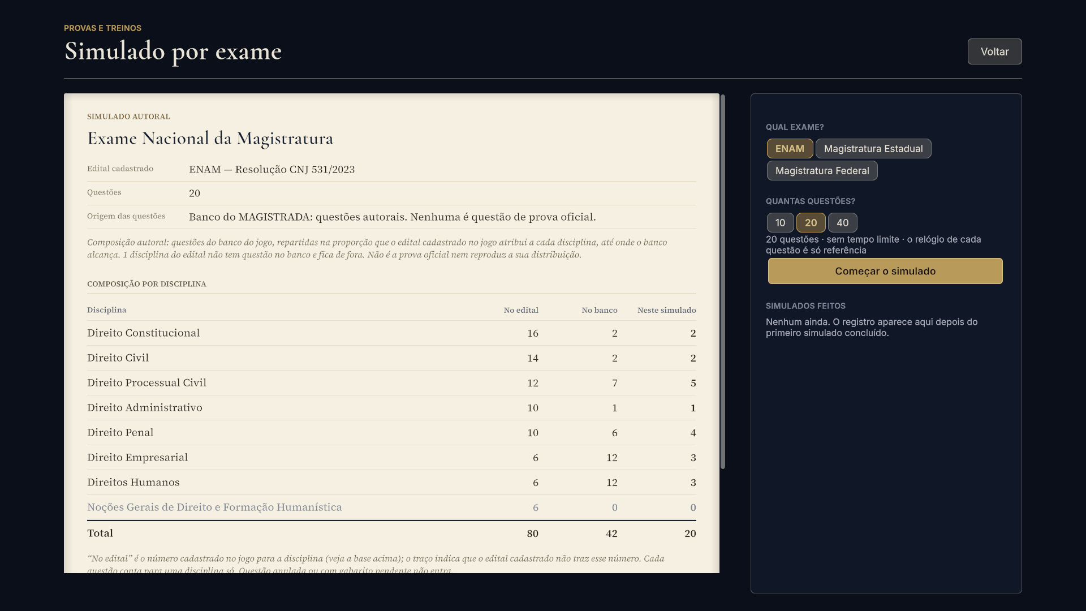
Task: Click the Disciplina column header
Action: (107, 310)
